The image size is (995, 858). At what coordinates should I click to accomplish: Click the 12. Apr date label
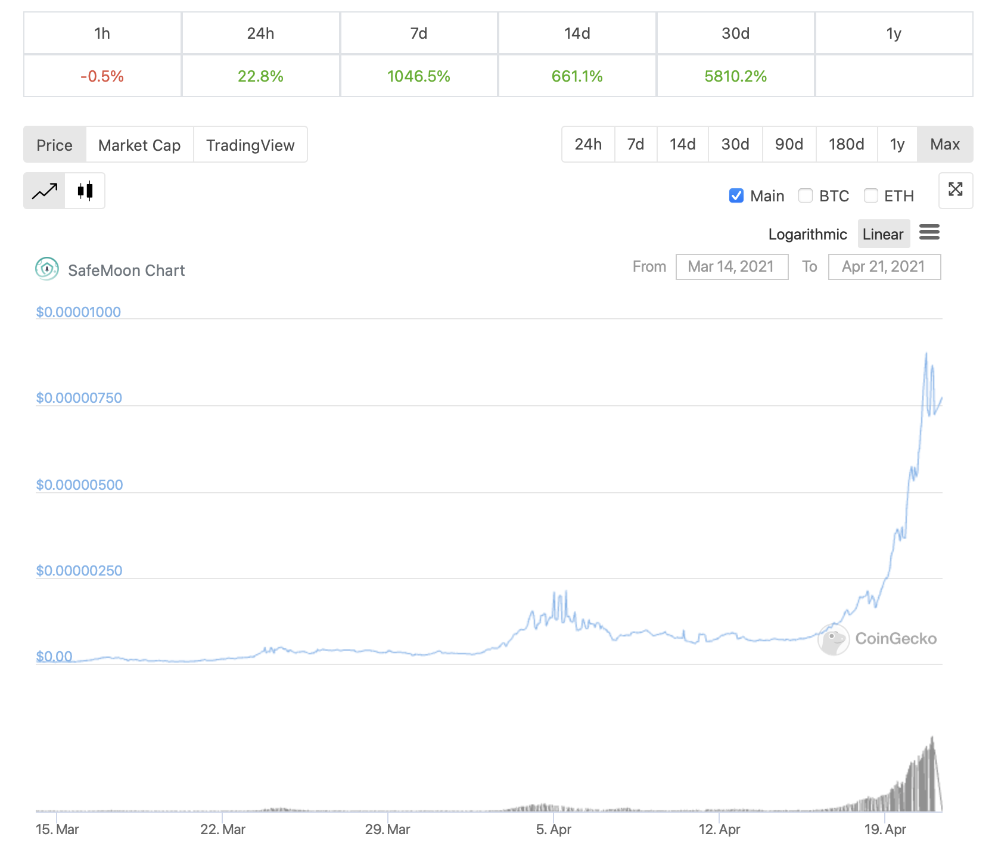click(x=719, y=829)
